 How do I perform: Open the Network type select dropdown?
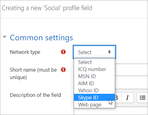(94, 52)
